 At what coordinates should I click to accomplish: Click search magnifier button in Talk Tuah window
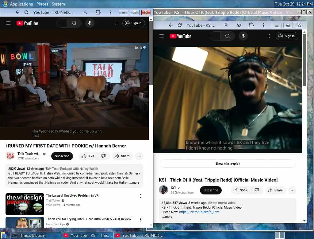74,23
